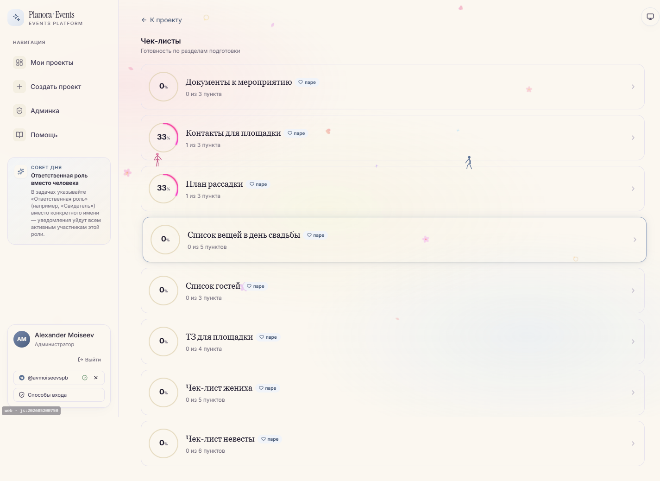Click the grid icon beside Мои проекты

[19, 63]
